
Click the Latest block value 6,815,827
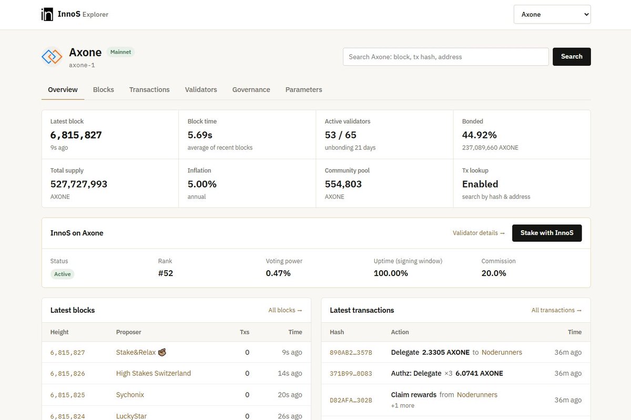76,135
